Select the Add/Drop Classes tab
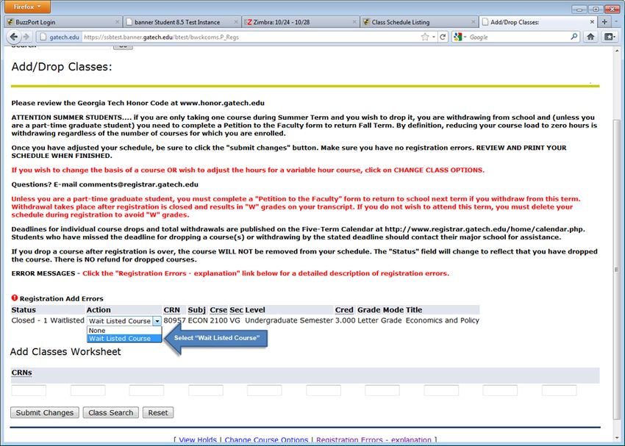Image resolution: width=625 pixels, height=446 pixels. click(x=538, y=22)
